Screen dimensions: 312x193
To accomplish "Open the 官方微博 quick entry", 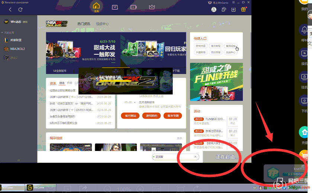I will point(215,52).
